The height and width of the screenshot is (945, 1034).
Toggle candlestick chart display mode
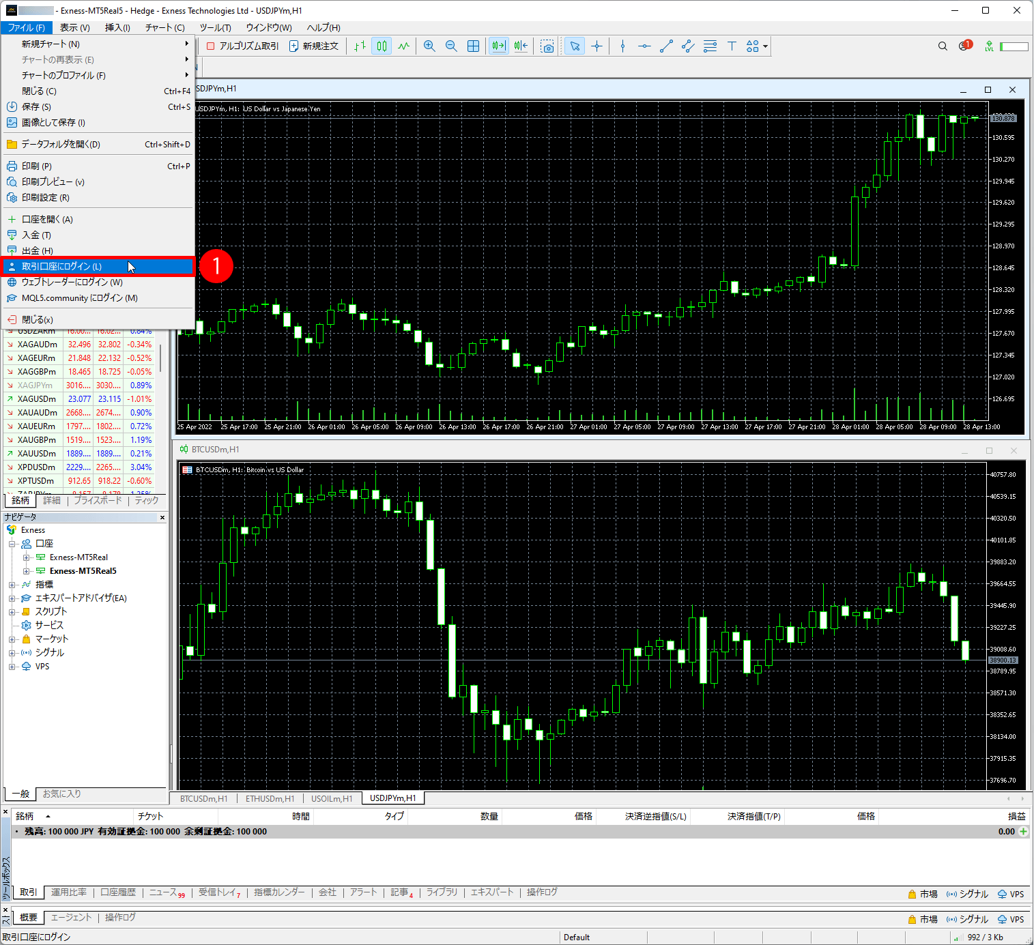pyautogui.click(x=382, y=46)
